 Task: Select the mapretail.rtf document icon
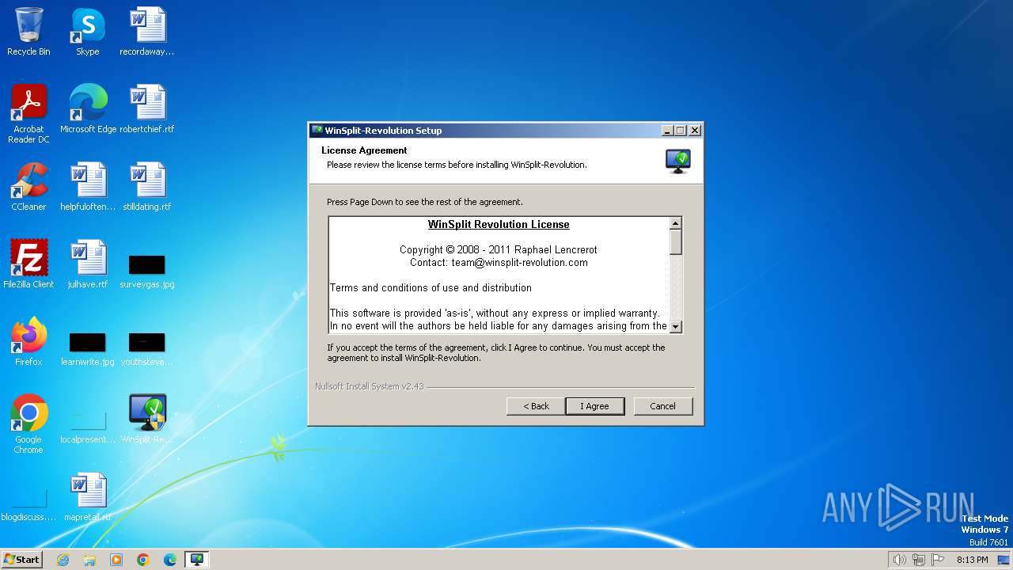[x=88, y=497]
